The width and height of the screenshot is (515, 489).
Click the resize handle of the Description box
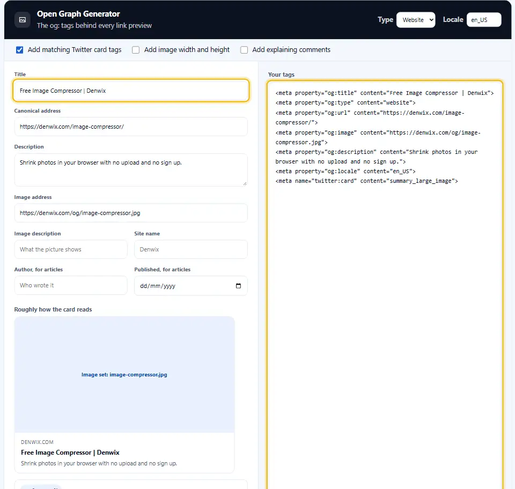[245, 183]
